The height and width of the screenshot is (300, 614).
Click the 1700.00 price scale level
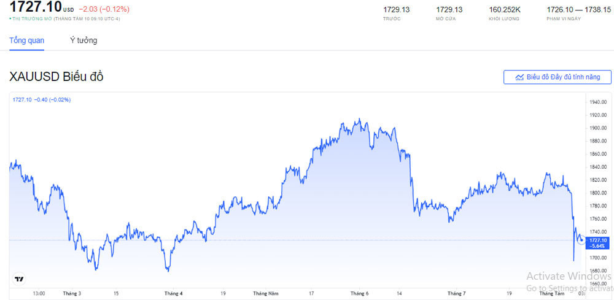click(598, 258)
